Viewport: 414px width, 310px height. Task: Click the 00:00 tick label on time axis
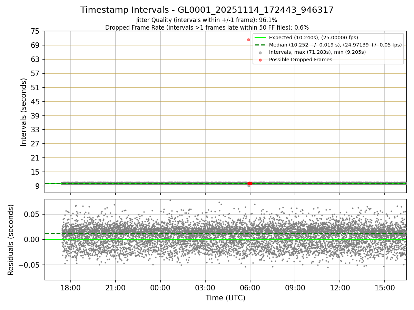pos(160,288)
